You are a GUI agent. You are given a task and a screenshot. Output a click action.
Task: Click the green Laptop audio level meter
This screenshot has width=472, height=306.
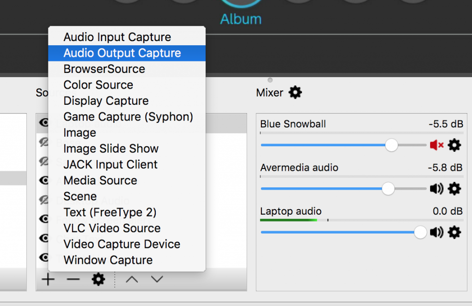(x=289, y=220)
